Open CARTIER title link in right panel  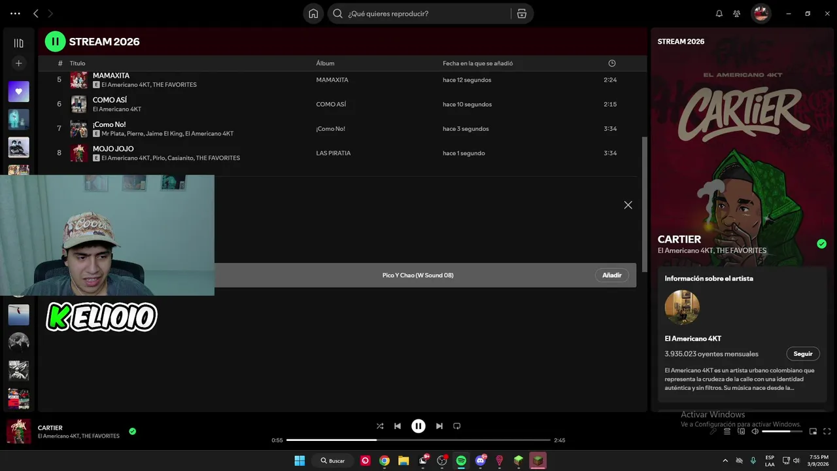(x=679, y=239)
